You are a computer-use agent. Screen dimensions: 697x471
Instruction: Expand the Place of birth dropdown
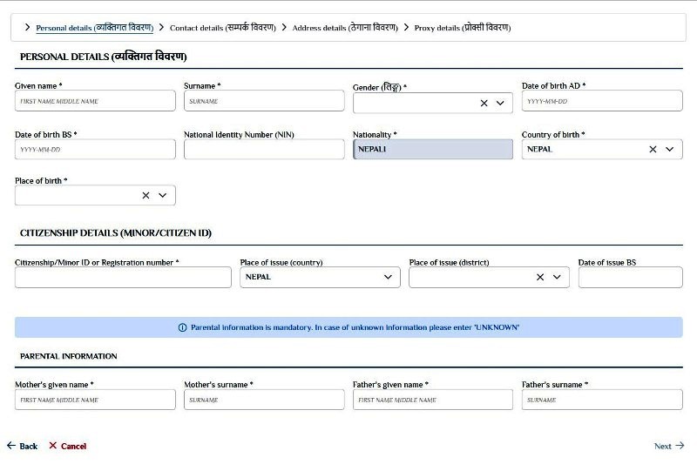pyautogui.click(x=163, y=195)
